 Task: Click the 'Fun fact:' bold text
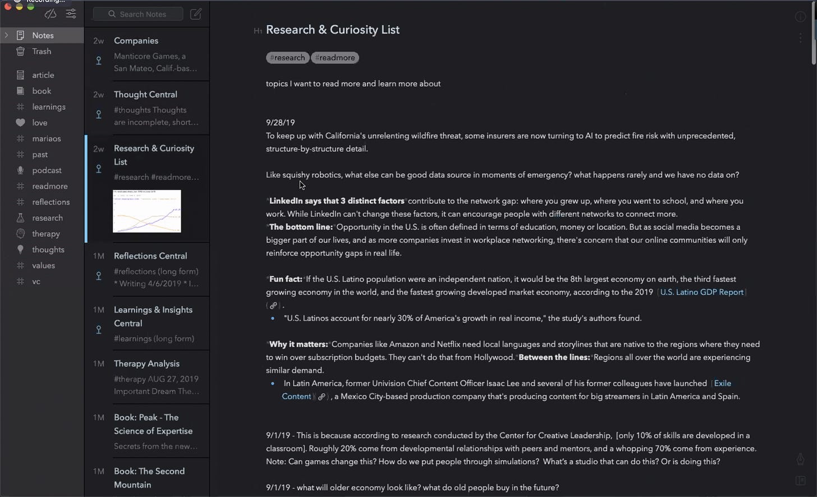(x=286, y=279)
